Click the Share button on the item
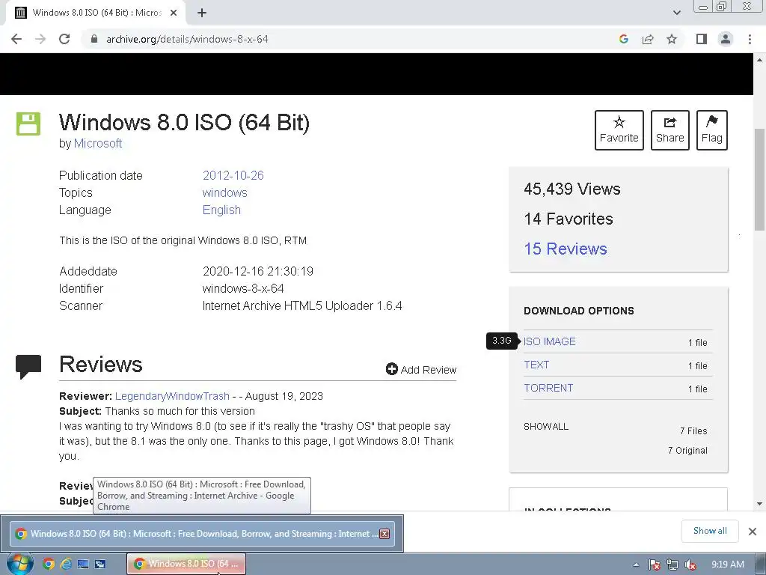 670,130
